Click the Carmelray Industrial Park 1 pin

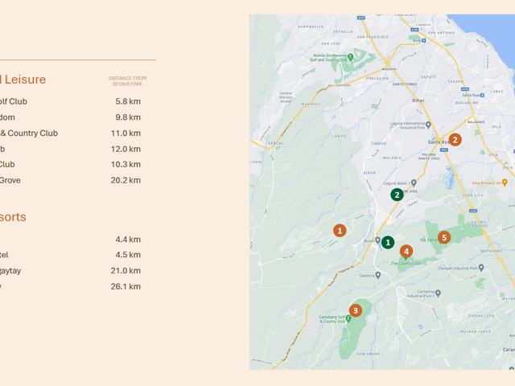point(438,293)
